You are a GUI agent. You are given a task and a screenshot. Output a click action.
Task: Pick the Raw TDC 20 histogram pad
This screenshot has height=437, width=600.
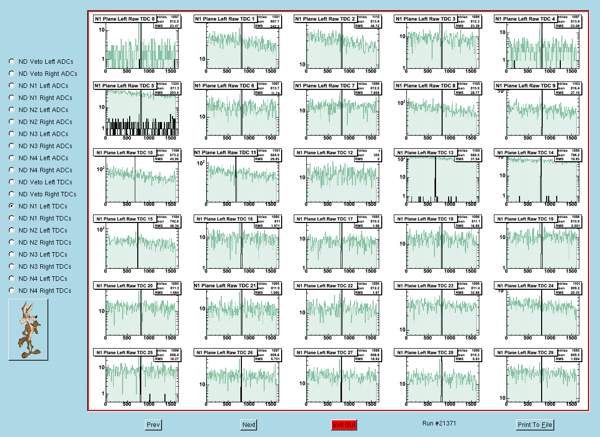click(136, 311)
